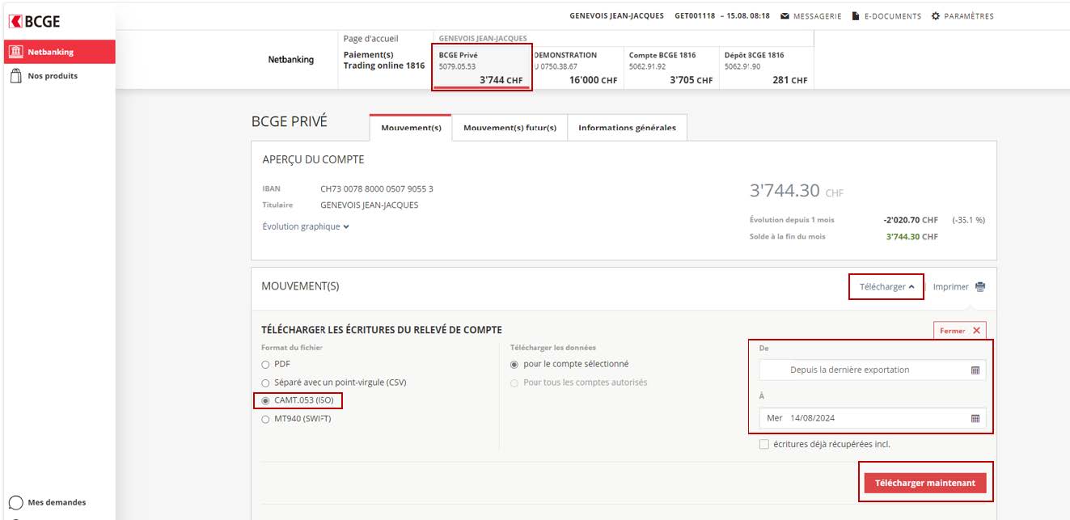Open calendar icon in the À date field
Image resolution: width=1070 pixels, height=520 pixels.
pos(975,418)
